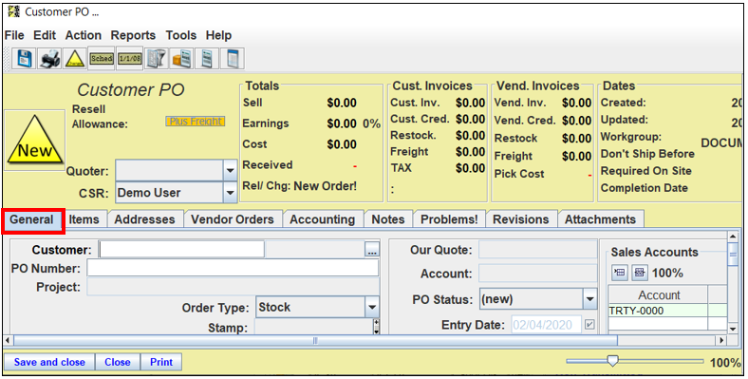Click the Entry Date field 02/04/2020
The height and width of the screenshot is (379, 748).
click(546, 325)
